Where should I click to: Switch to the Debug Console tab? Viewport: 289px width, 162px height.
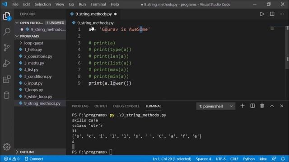[x=126, y=106]
